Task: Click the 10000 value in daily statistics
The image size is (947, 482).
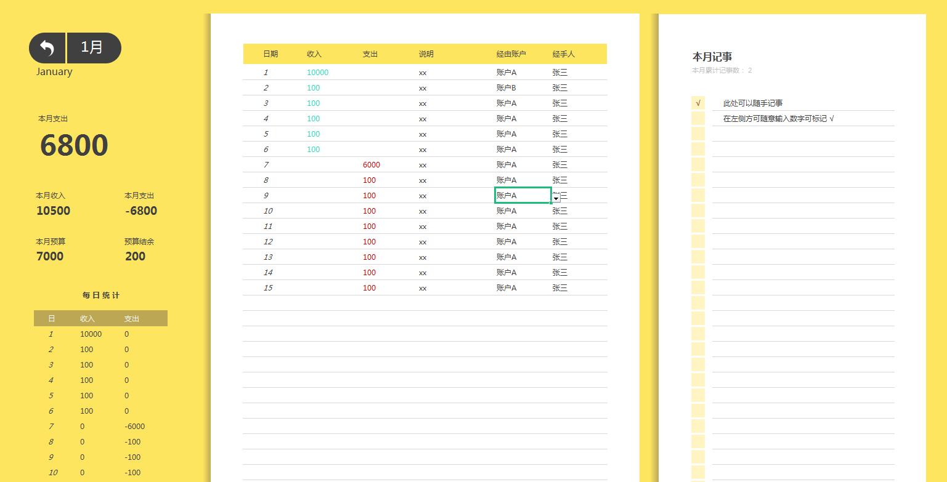Action: point(91,334)
